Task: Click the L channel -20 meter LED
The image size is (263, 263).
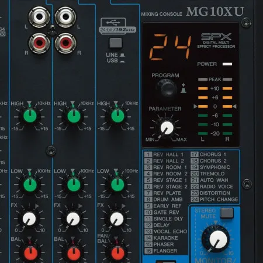Action: 203,134
